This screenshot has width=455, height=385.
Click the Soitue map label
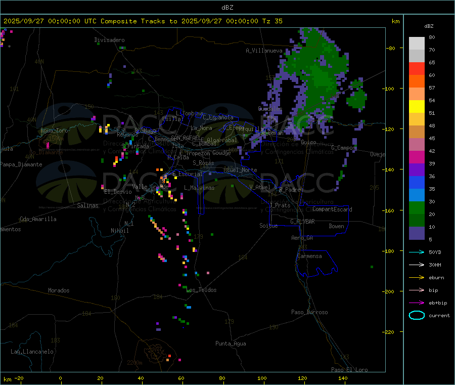tap(268, 226)
